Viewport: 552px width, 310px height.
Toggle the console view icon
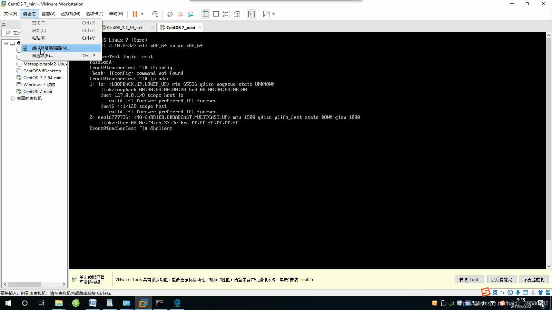(252, 14)
